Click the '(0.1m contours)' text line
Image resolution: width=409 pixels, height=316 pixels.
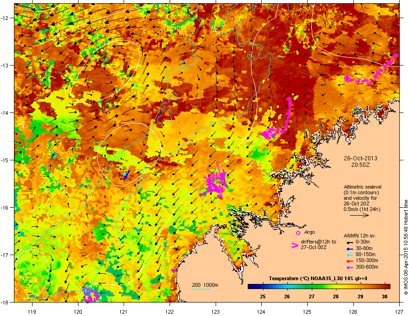(361, 193)
